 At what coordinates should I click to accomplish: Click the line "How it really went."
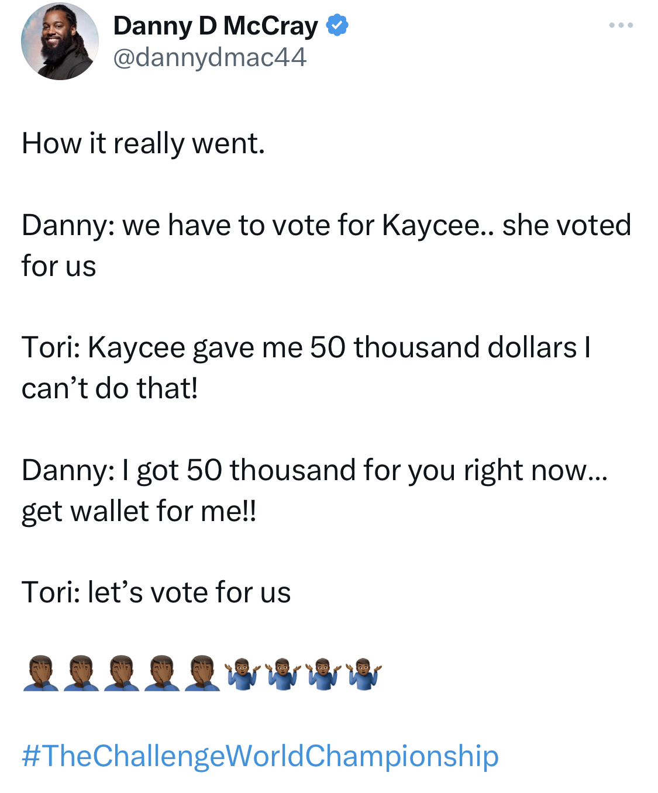[x=143, y=144]
